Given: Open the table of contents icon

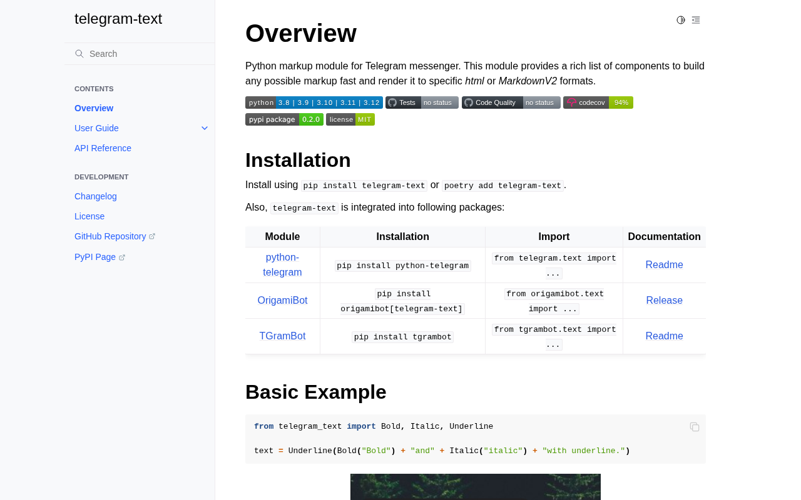Looking at the screenshot, I should 696,20.
